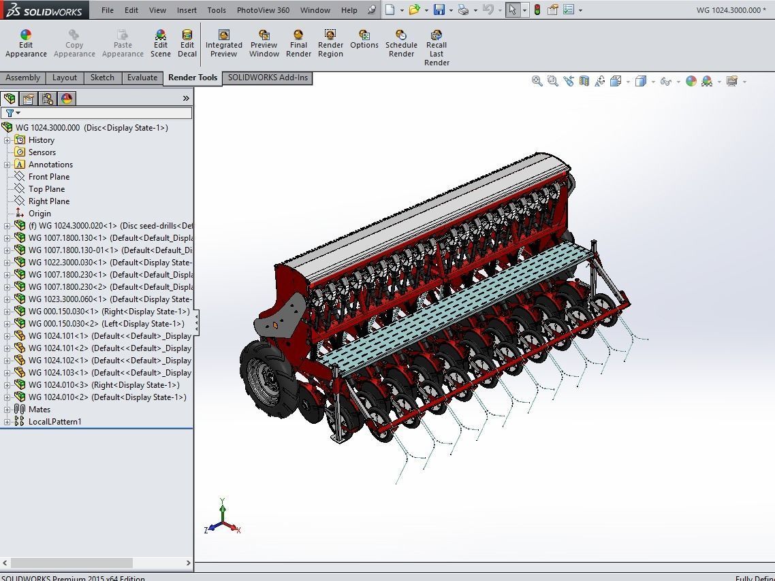Image resolution: width=775 pixels, height=581 pixels.
Task: Click Recall Last Render
Action: pos(437,48)
